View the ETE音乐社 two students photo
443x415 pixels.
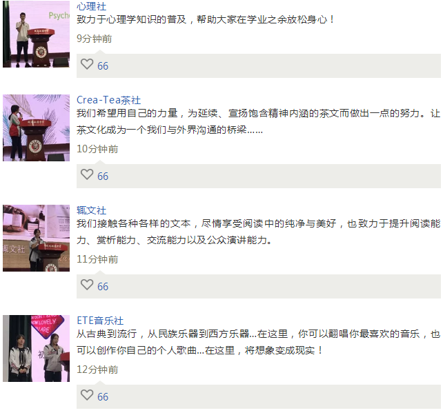[x=36, y=349]
